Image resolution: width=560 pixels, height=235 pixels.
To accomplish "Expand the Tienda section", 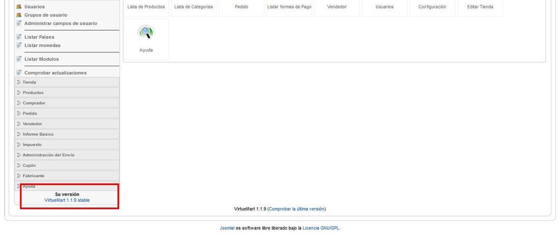I will 67,82.
